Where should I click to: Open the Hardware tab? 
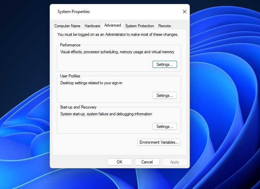click(92, 26)
